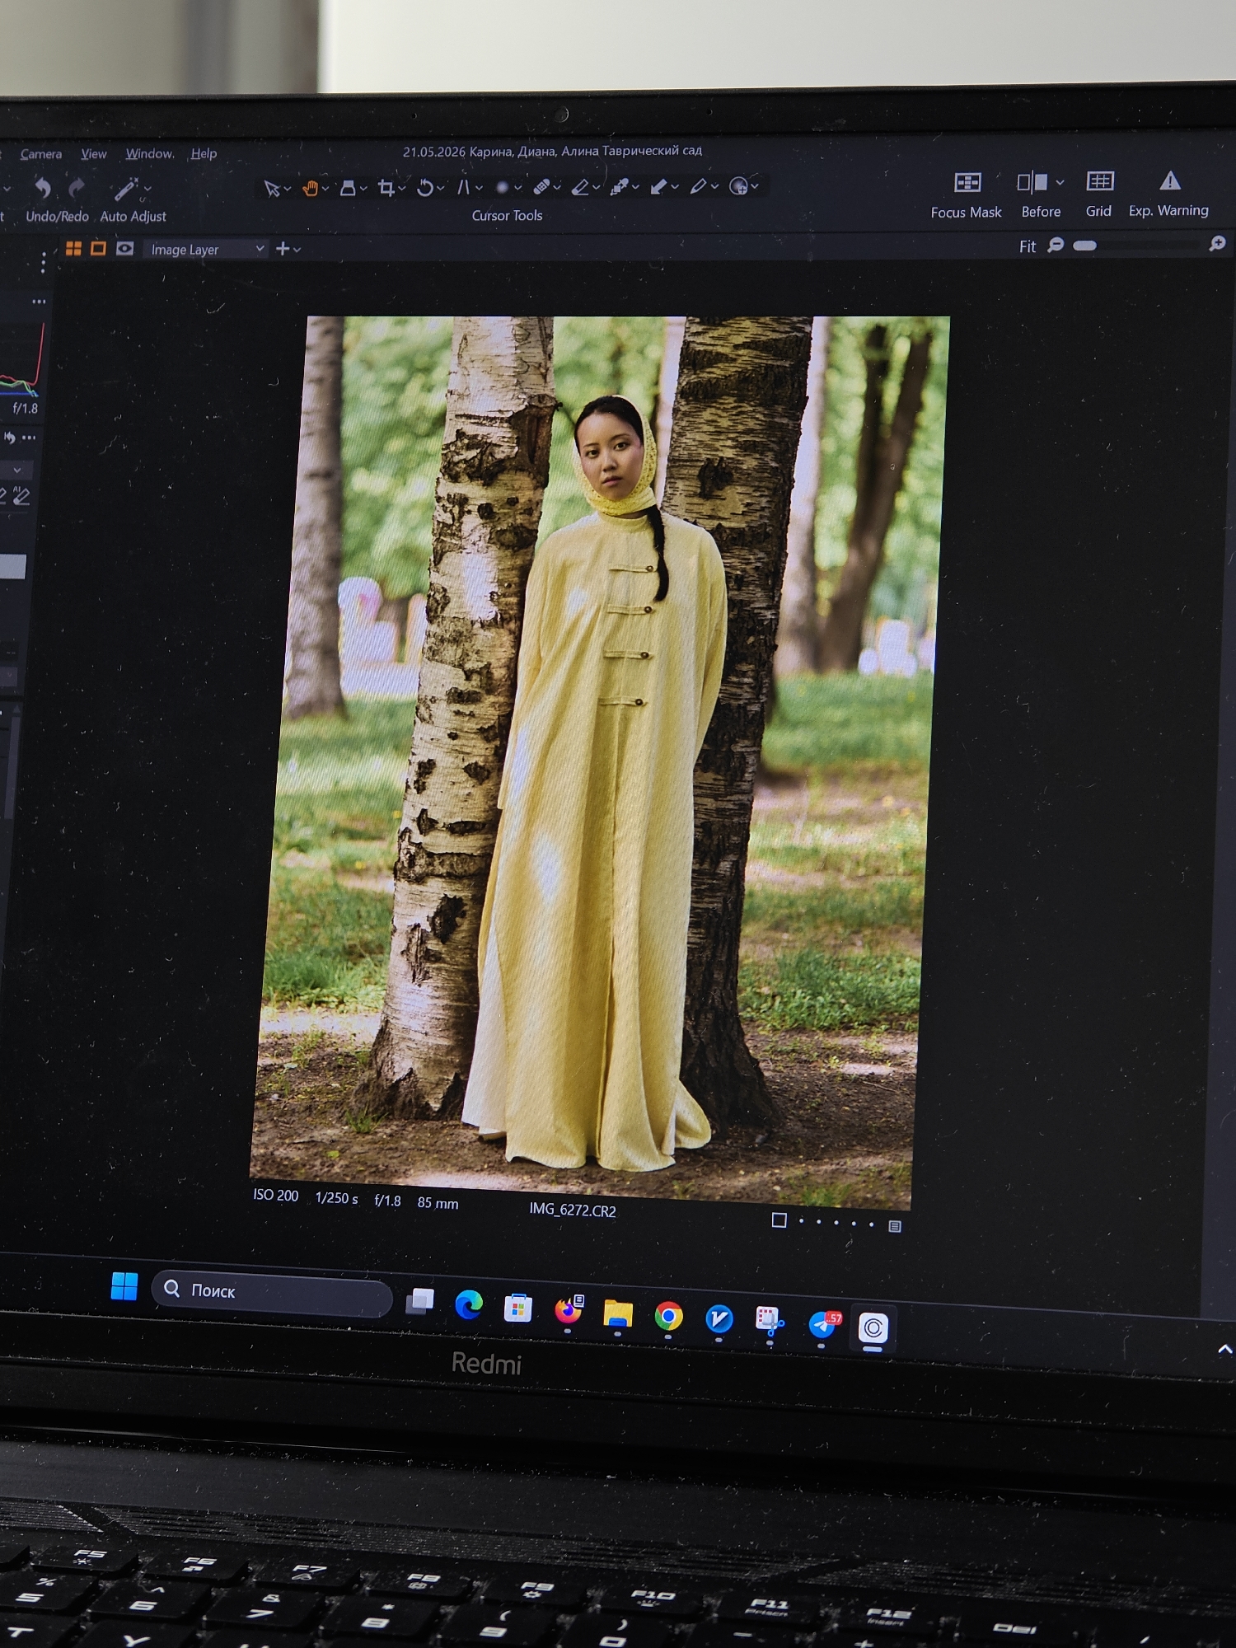Select the Pan hand cursor tool
The image size is (1236, 1648).
pos(310,188)
